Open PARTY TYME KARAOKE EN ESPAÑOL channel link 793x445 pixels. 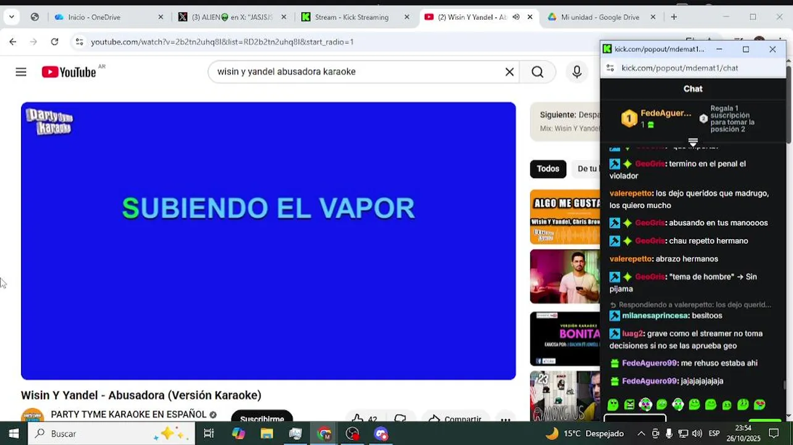[x=128, y=415]
